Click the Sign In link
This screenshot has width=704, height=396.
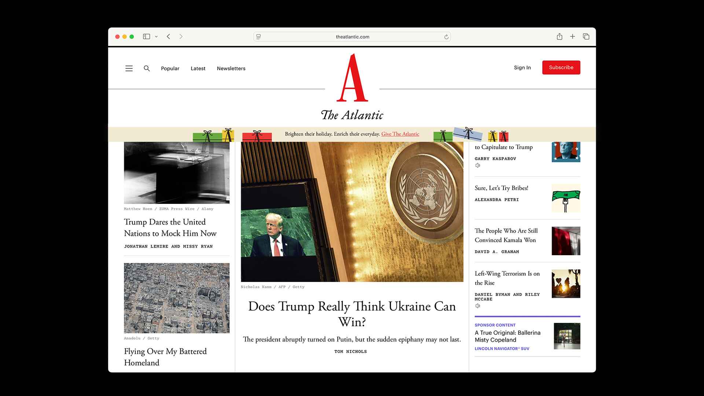(522, 67)
